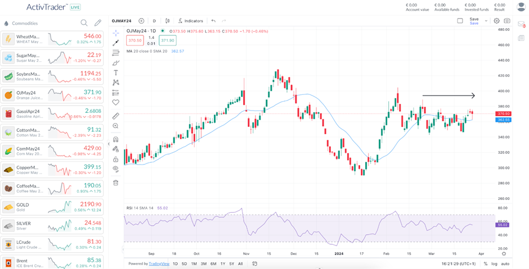Select the trend line drawing tool
The height and width of the screenshot is (269, 529).
point(116,42)
